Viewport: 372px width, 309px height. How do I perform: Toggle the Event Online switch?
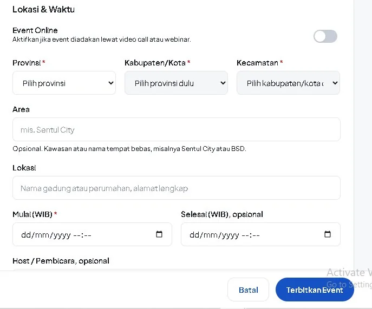coord(325,36)
